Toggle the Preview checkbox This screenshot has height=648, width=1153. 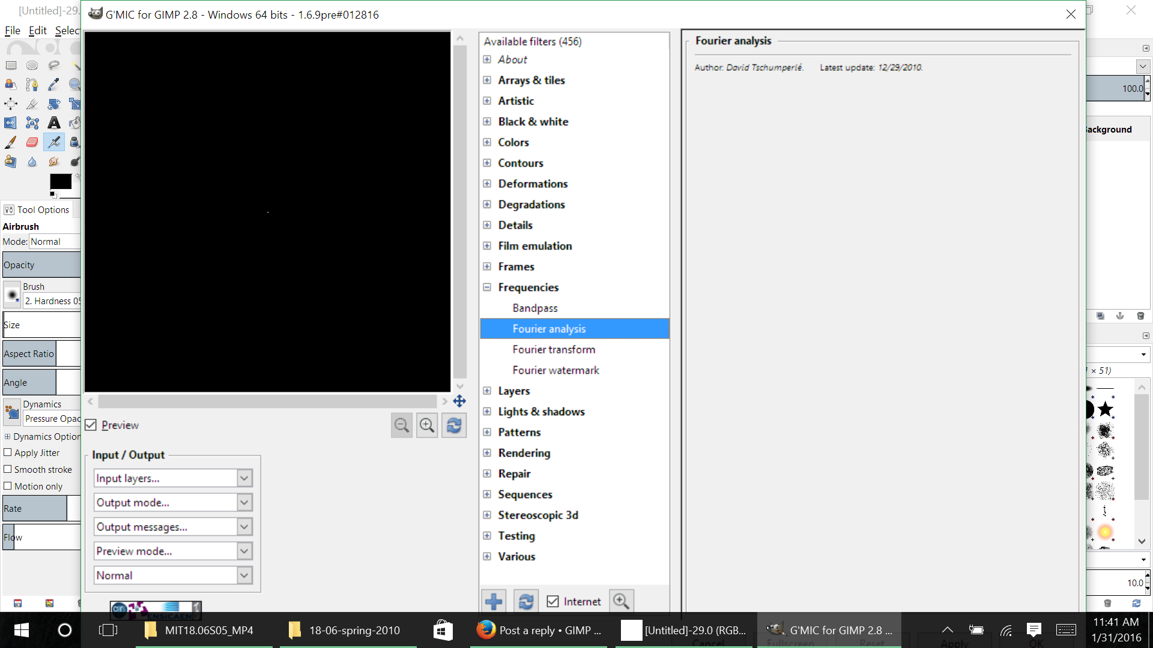(91, 425)
